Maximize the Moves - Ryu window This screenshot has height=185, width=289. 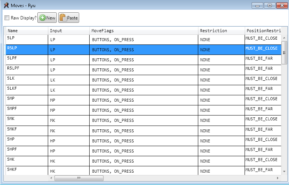[x=270, y=6]
